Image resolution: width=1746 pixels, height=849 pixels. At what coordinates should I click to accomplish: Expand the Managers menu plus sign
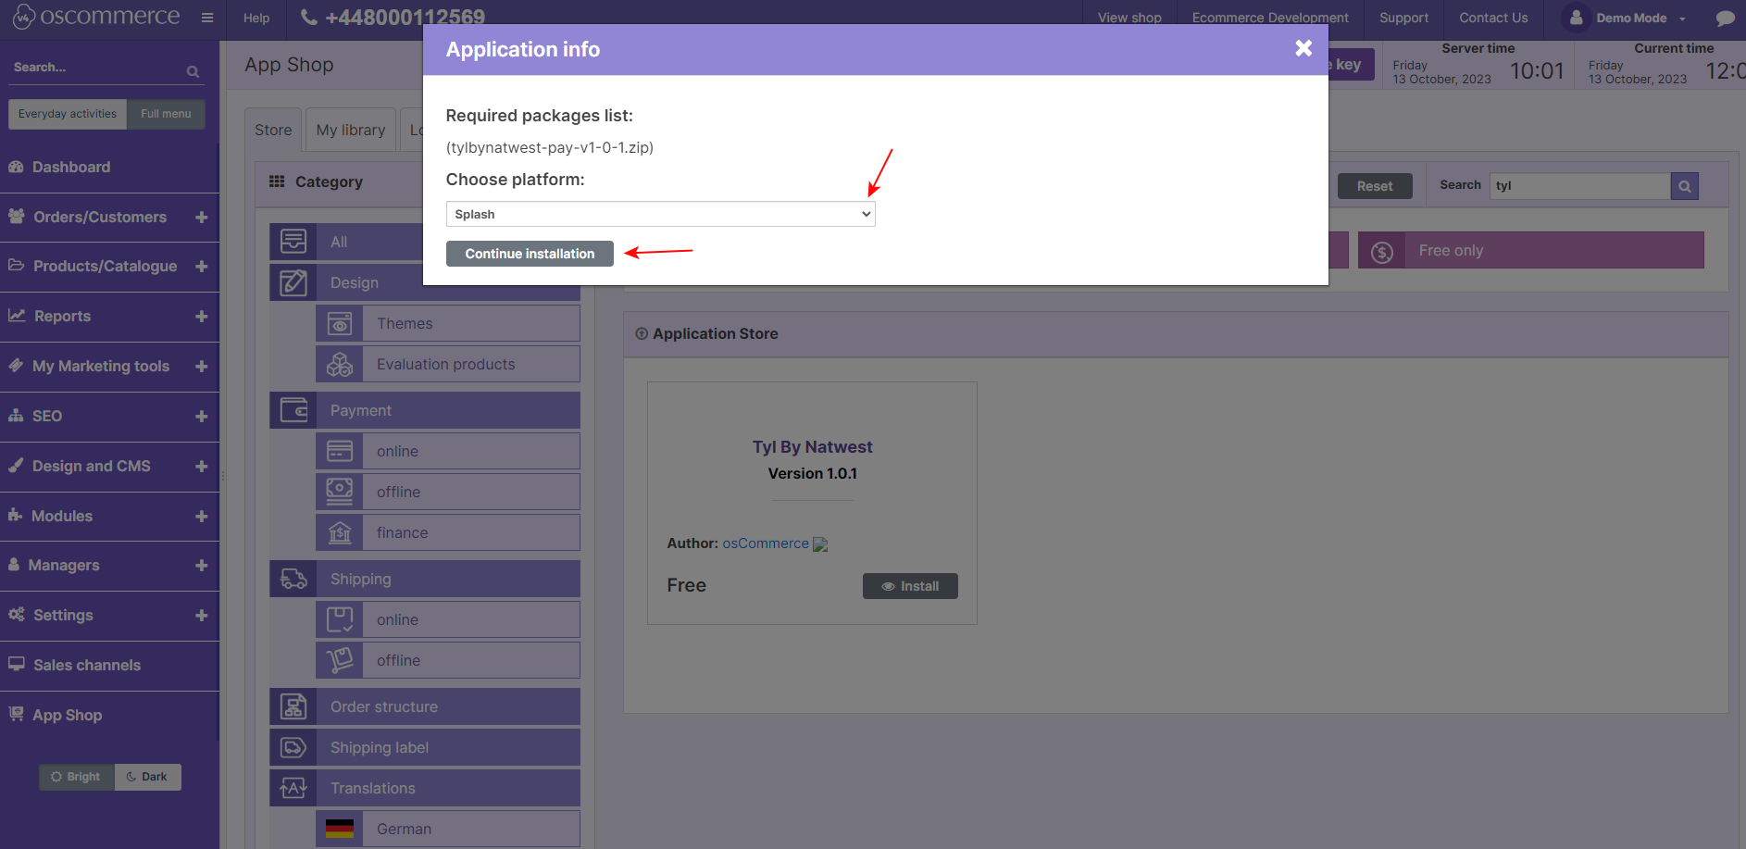[x=201, y=565]
